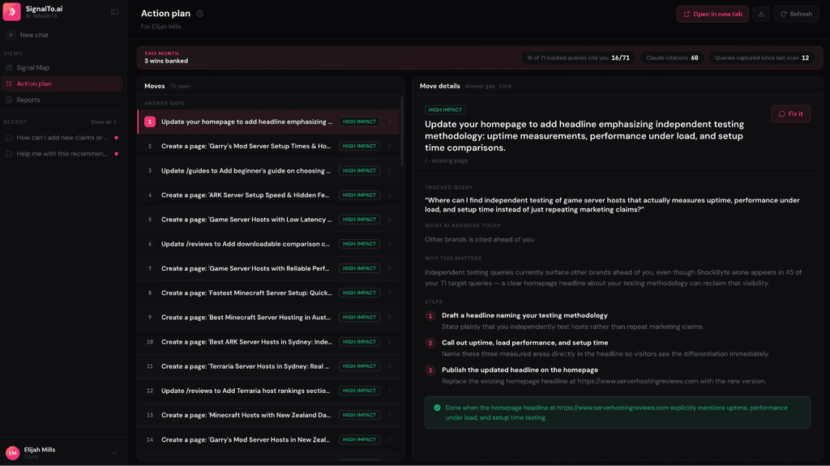Click the New chat plus icon
Screen dimensions: 830x466
click(11, 35)
